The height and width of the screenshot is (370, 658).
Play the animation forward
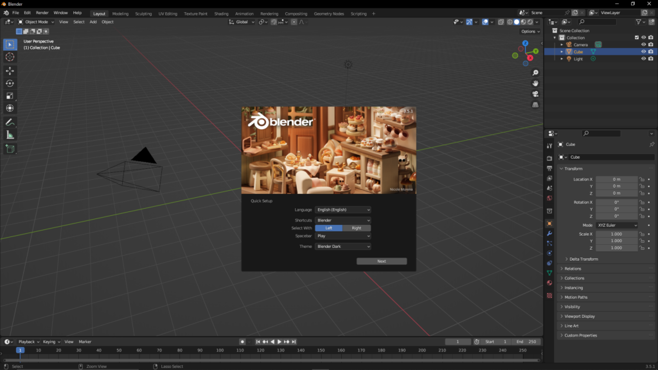[280, 342]
